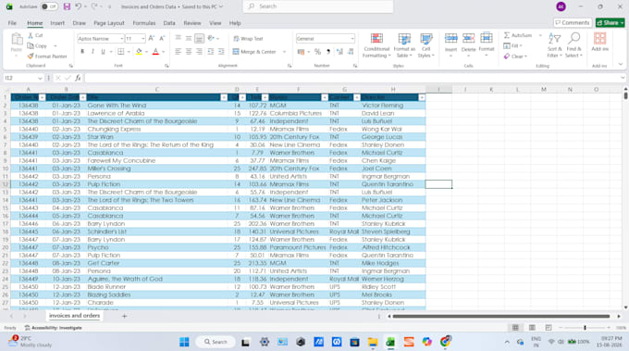
Task: Expand the Name Box dropdown arrow
Action: [40, 78]
